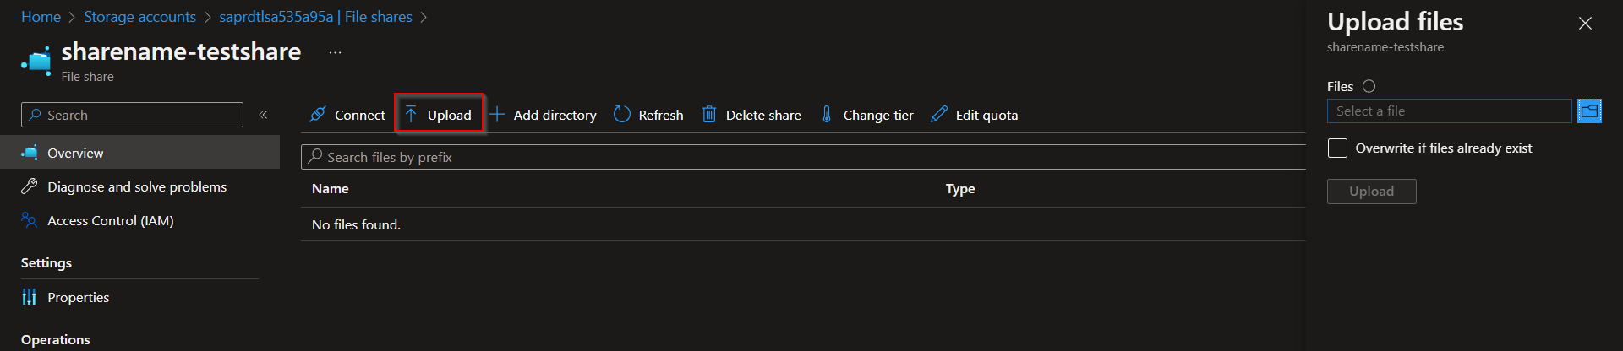Click the Overview sidebar icon

(x=30, y=153)
